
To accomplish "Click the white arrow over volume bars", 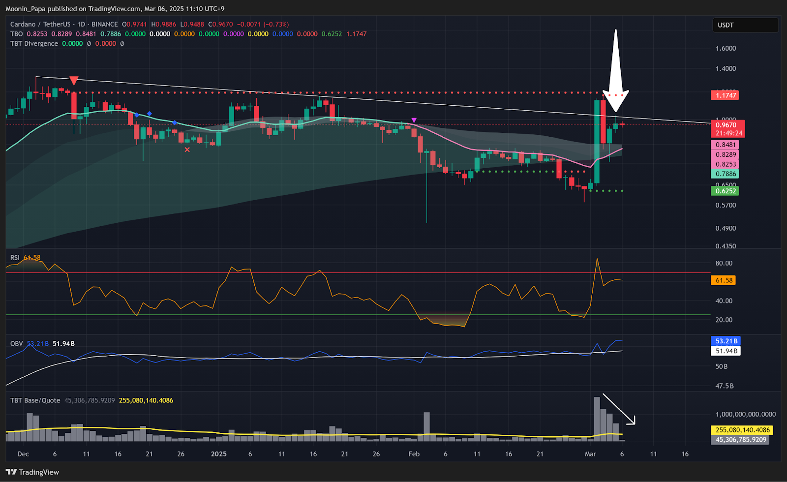I will click(x=619, y=409).
